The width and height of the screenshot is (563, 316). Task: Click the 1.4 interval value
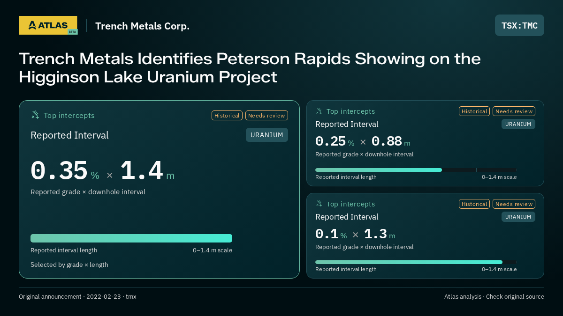pyautogui.click(x=142, y=171)
